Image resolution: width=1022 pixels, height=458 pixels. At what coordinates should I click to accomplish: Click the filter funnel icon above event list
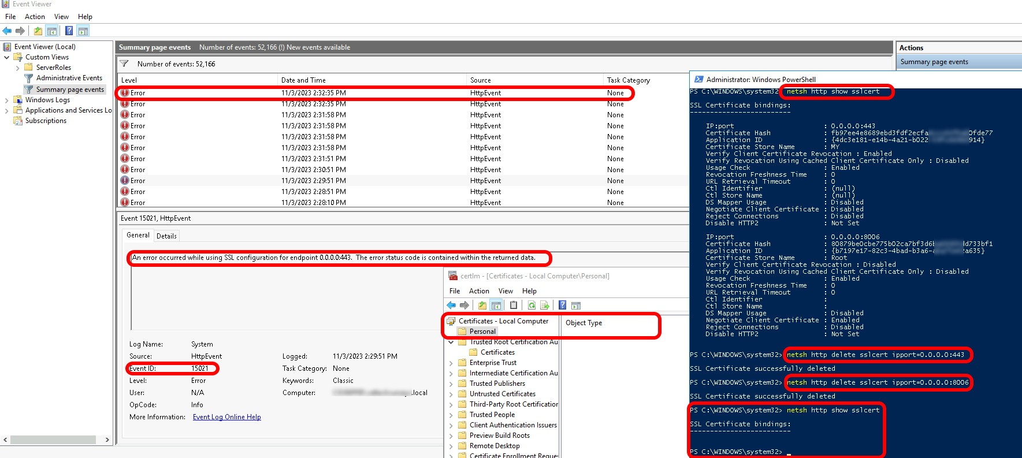click(x=124, y=64)
